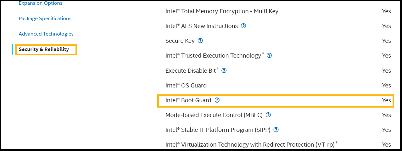The image size is (402, 151).
Task: Open help icon for Intel AES New Instructions
Action: point(243,26)
